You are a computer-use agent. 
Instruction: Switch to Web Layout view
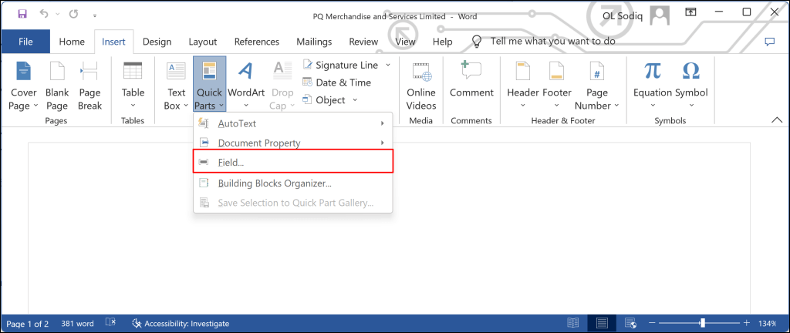[x=630, y=323]
